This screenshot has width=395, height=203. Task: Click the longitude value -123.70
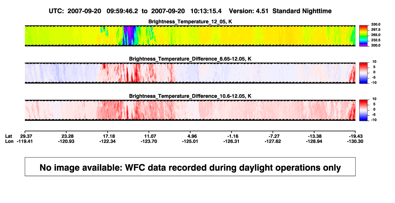(x=149, y=141)
